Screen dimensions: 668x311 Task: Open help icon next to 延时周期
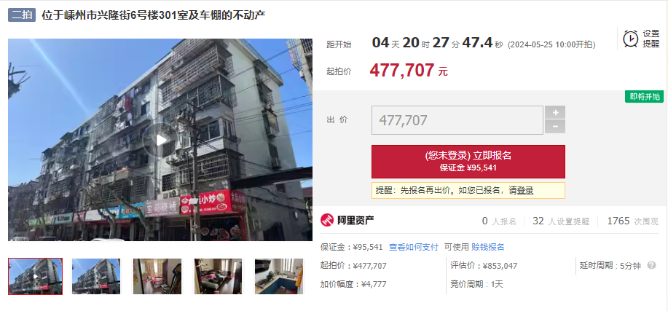(651, 265)
